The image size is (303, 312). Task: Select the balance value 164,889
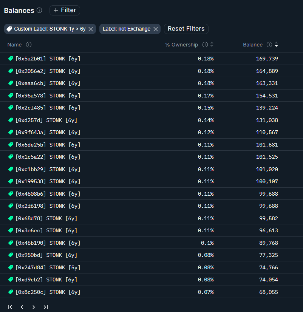coord(267,71)
